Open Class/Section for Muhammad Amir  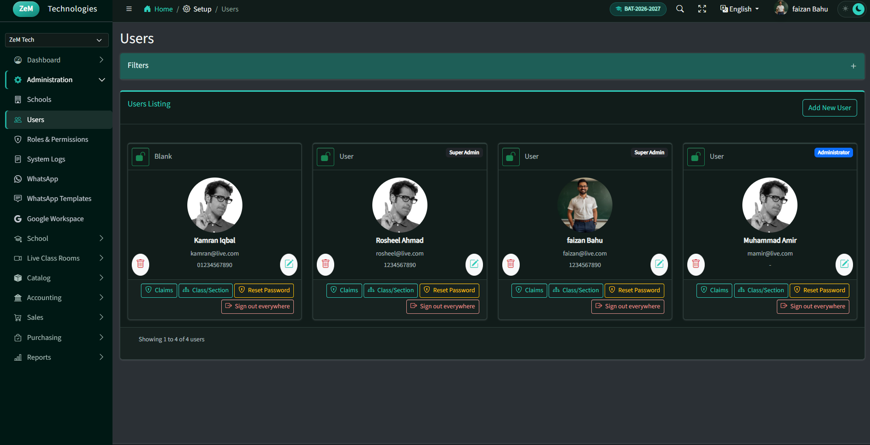(x=761, y=290)
